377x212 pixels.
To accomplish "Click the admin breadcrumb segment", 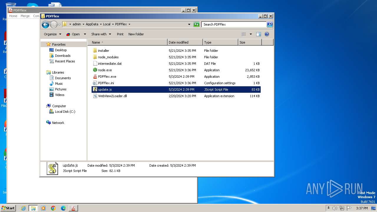I will pyautogui.click(x=77, y=24).
